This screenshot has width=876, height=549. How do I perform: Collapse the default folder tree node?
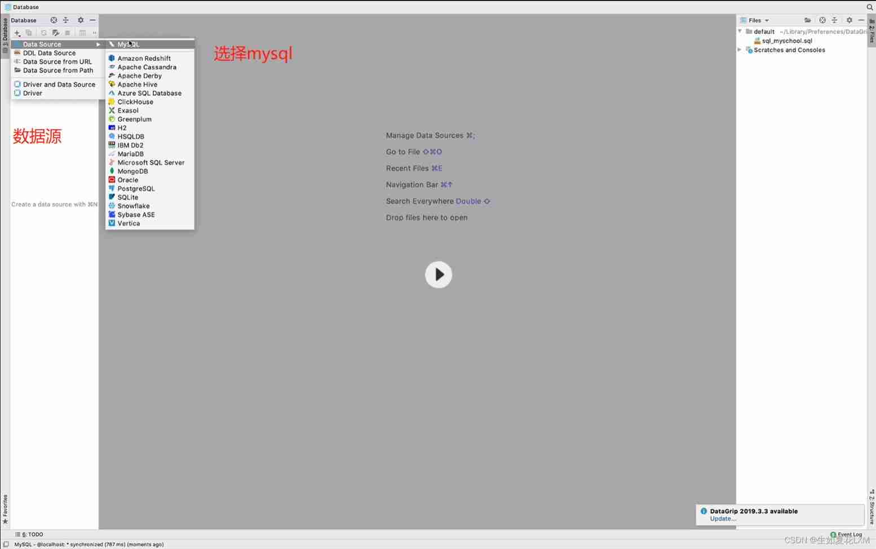click(740, 32)
